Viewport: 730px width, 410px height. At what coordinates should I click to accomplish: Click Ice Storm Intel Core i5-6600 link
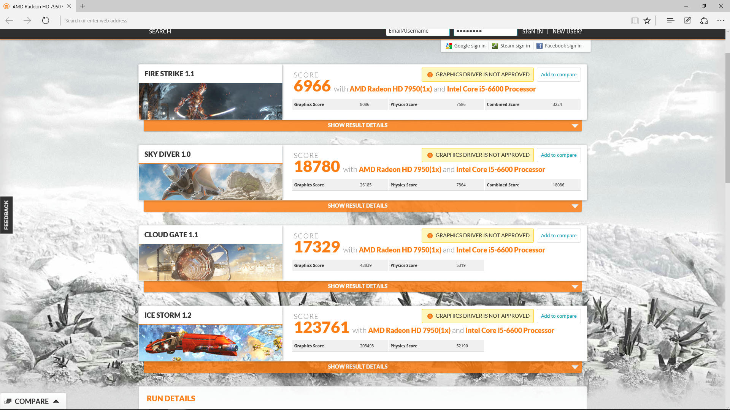[510, 330]
